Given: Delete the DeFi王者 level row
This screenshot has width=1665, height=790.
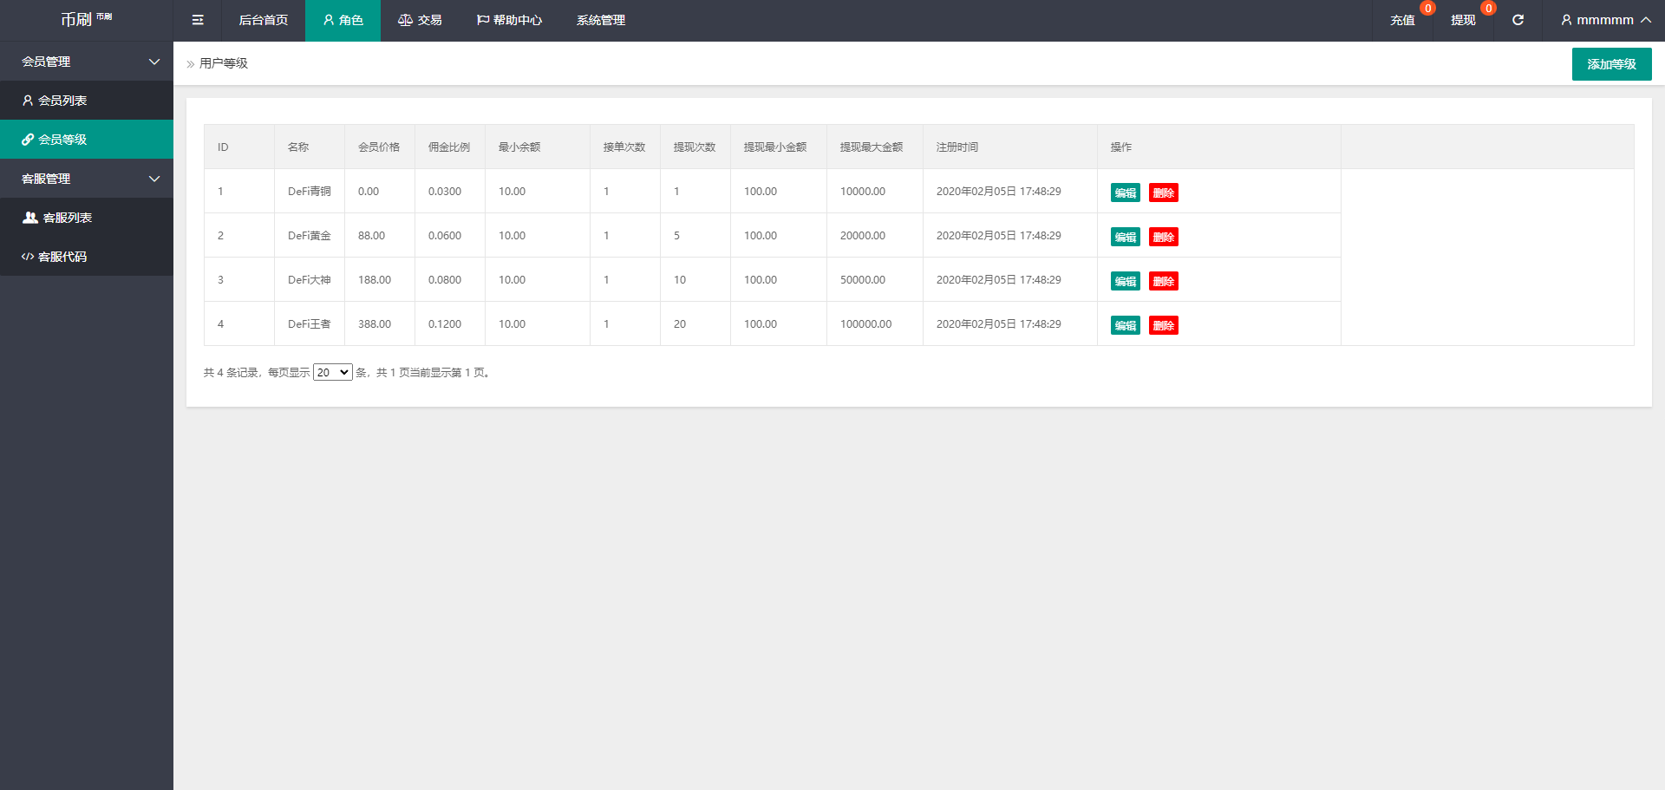Looking at the screenshot, I should (1163, 325).
